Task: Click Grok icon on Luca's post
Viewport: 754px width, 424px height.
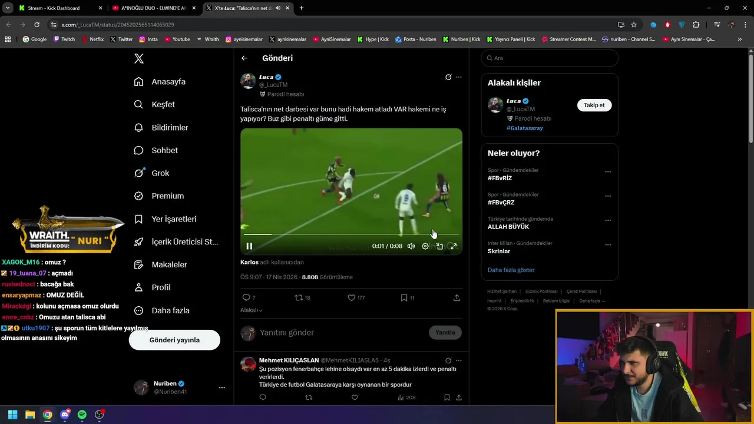Action: coord(448,77)
